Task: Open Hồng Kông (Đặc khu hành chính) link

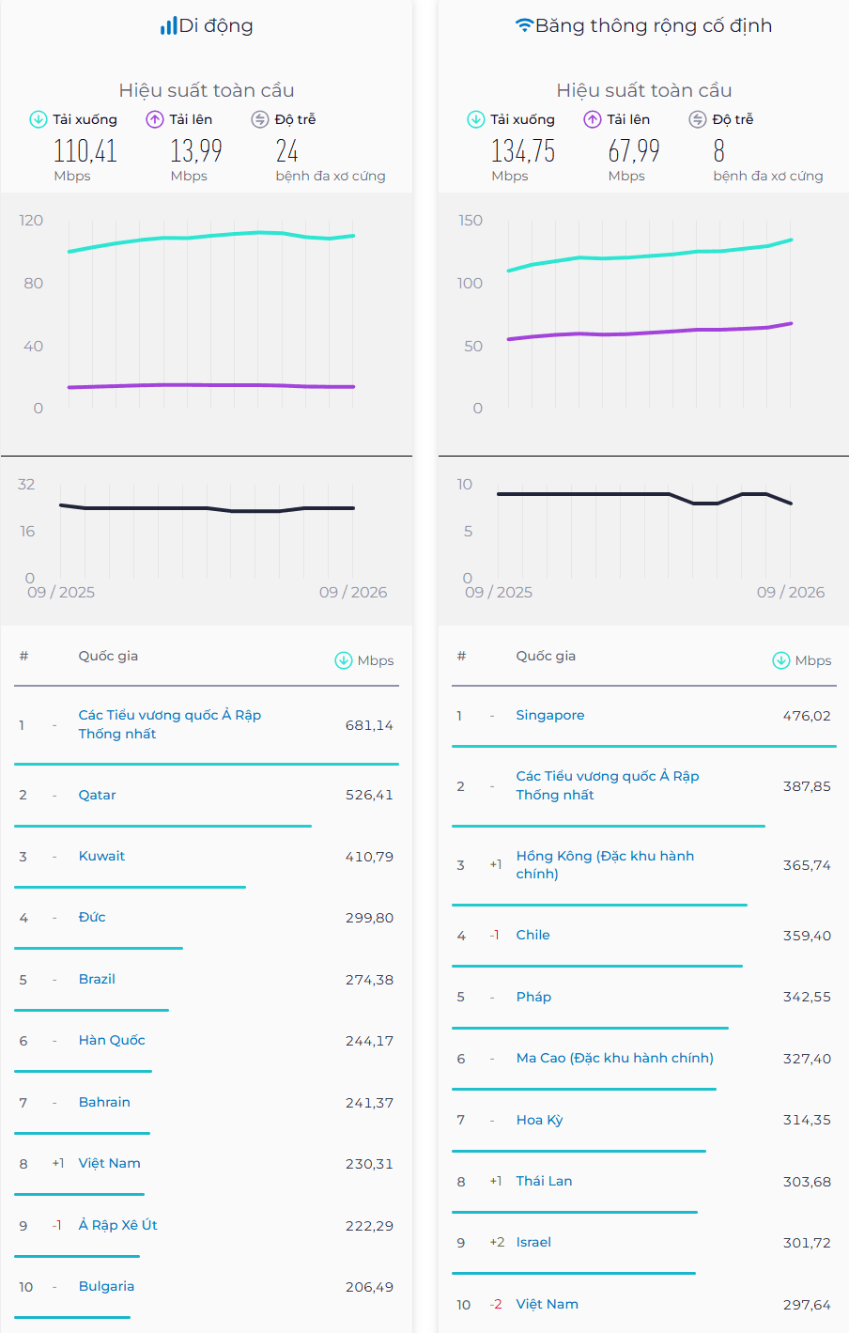Action: [606, 864]
